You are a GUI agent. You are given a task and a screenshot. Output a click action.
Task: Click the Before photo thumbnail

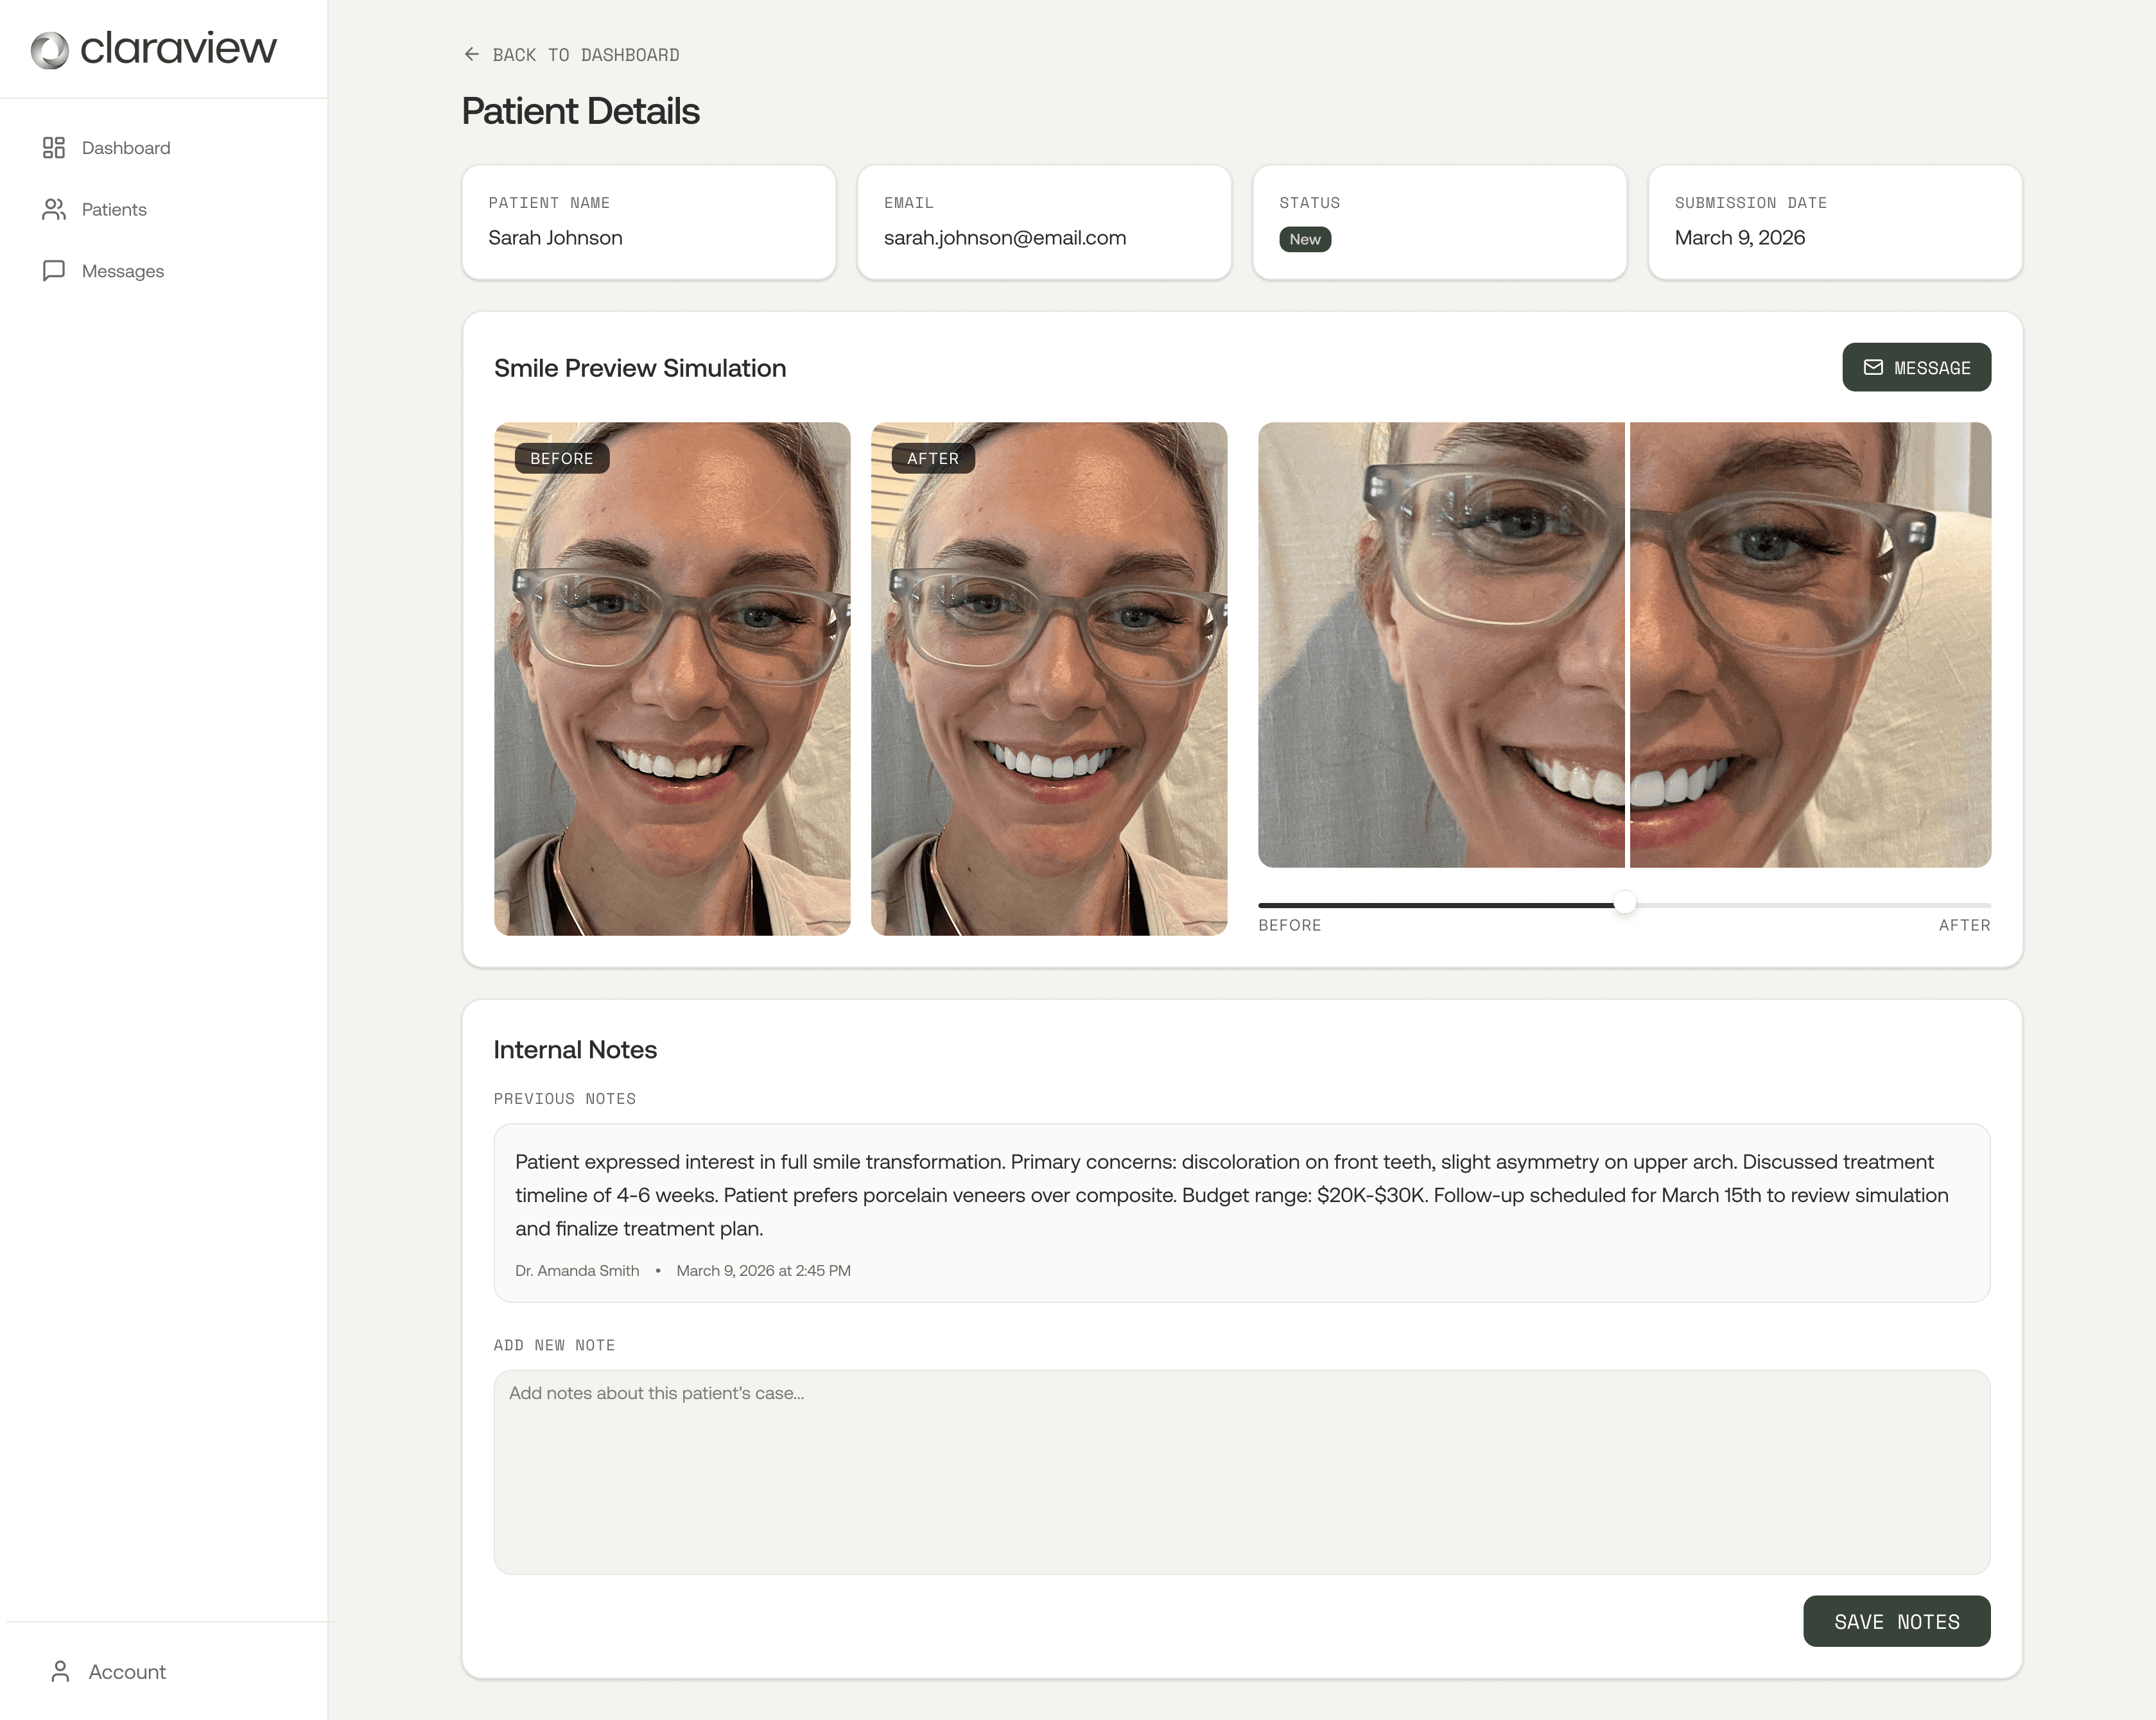point(672,678)
